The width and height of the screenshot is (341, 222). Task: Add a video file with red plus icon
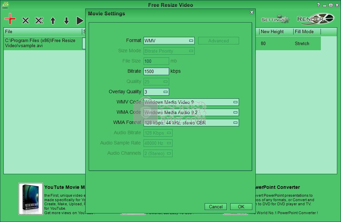(x=10, y=19)
